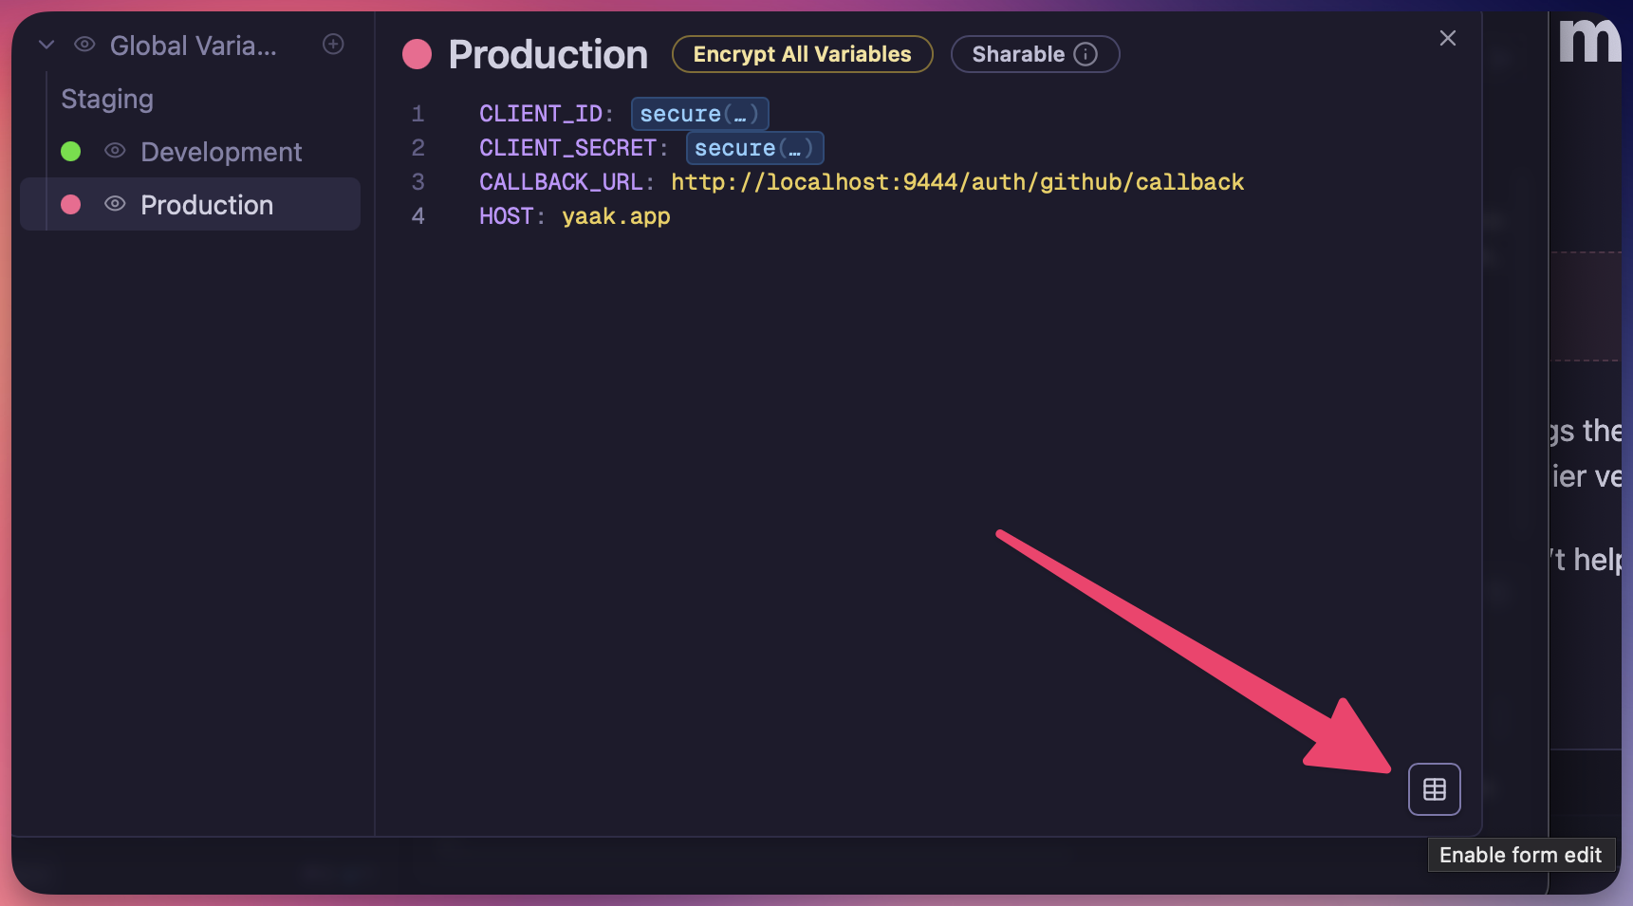
Task: Click the green Development color dot
Action: 71,151
